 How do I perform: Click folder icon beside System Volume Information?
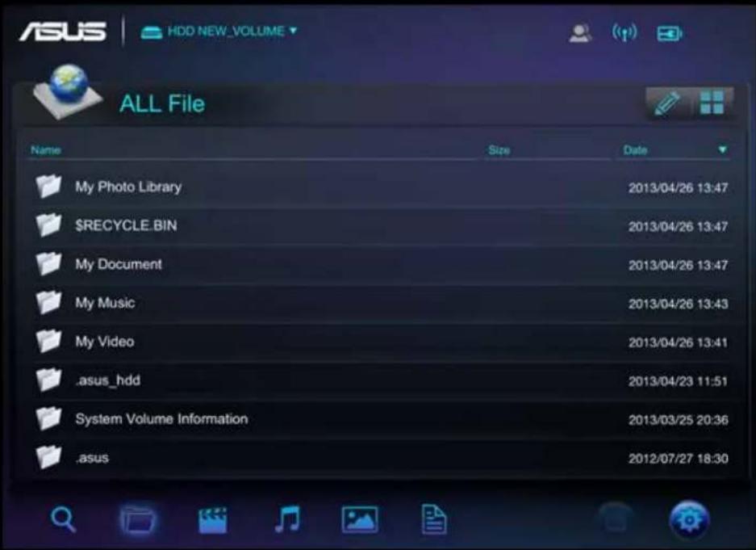pos(48,418)
